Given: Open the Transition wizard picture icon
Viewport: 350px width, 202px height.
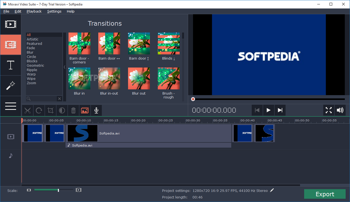Looking at the screenshot, I should (85, 110).
